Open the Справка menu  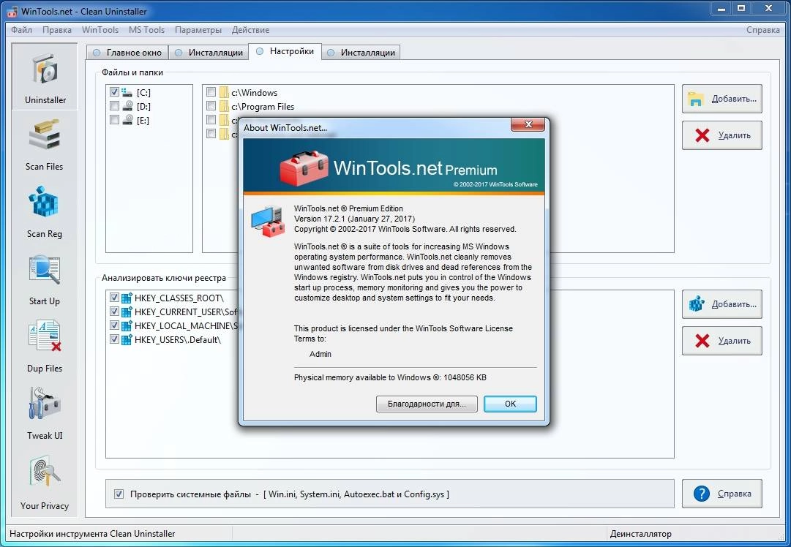762,30
